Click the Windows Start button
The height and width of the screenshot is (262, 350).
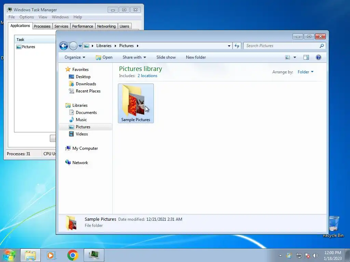point(9,255)
